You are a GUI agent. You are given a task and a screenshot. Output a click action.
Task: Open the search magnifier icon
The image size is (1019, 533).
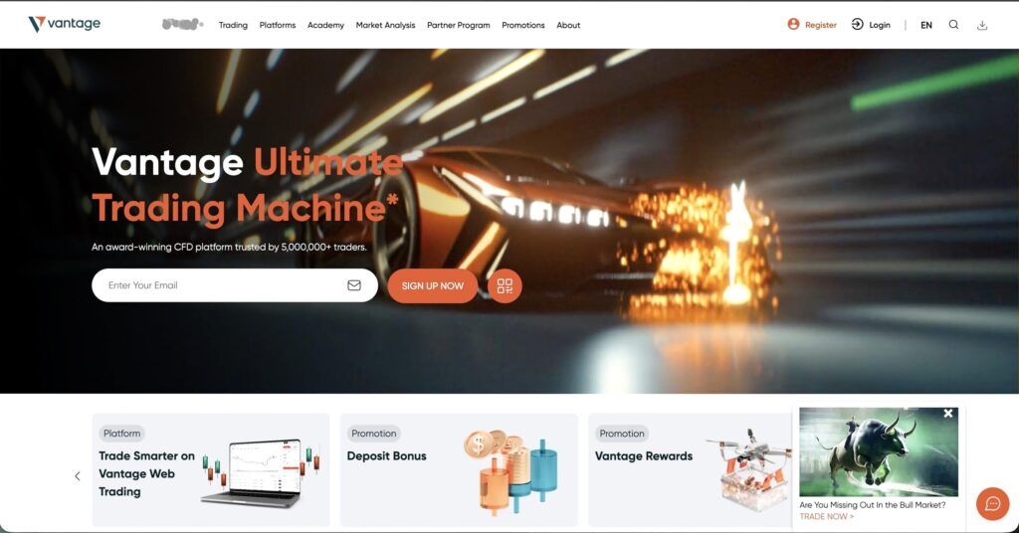click(953, 25)
